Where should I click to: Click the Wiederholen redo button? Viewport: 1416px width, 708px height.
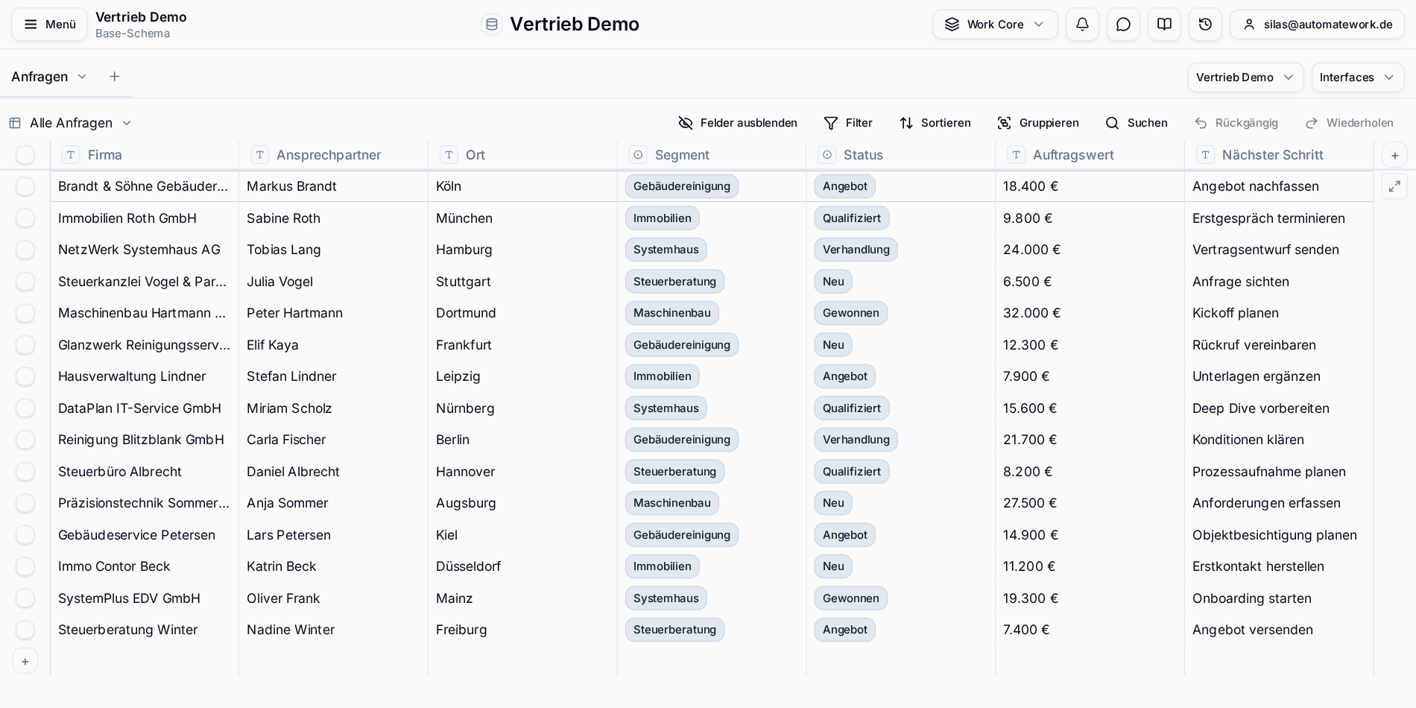click(x=1350, y=123)
